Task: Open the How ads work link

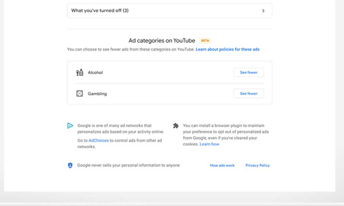Action: click(222, 165)
